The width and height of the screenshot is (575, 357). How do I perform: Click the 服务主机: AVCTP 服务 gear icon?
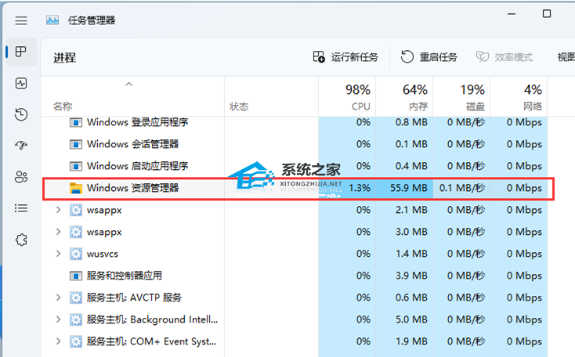[x=75, y=297]
